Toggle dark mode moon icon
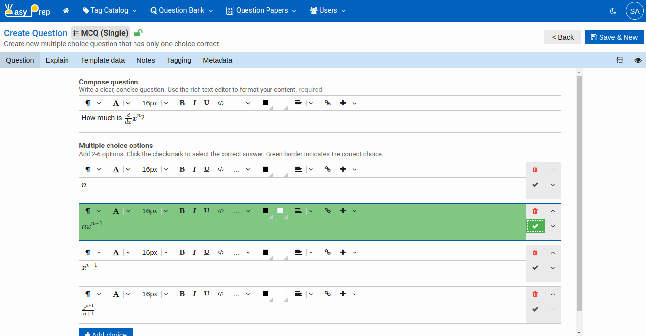 click(613, 11)
